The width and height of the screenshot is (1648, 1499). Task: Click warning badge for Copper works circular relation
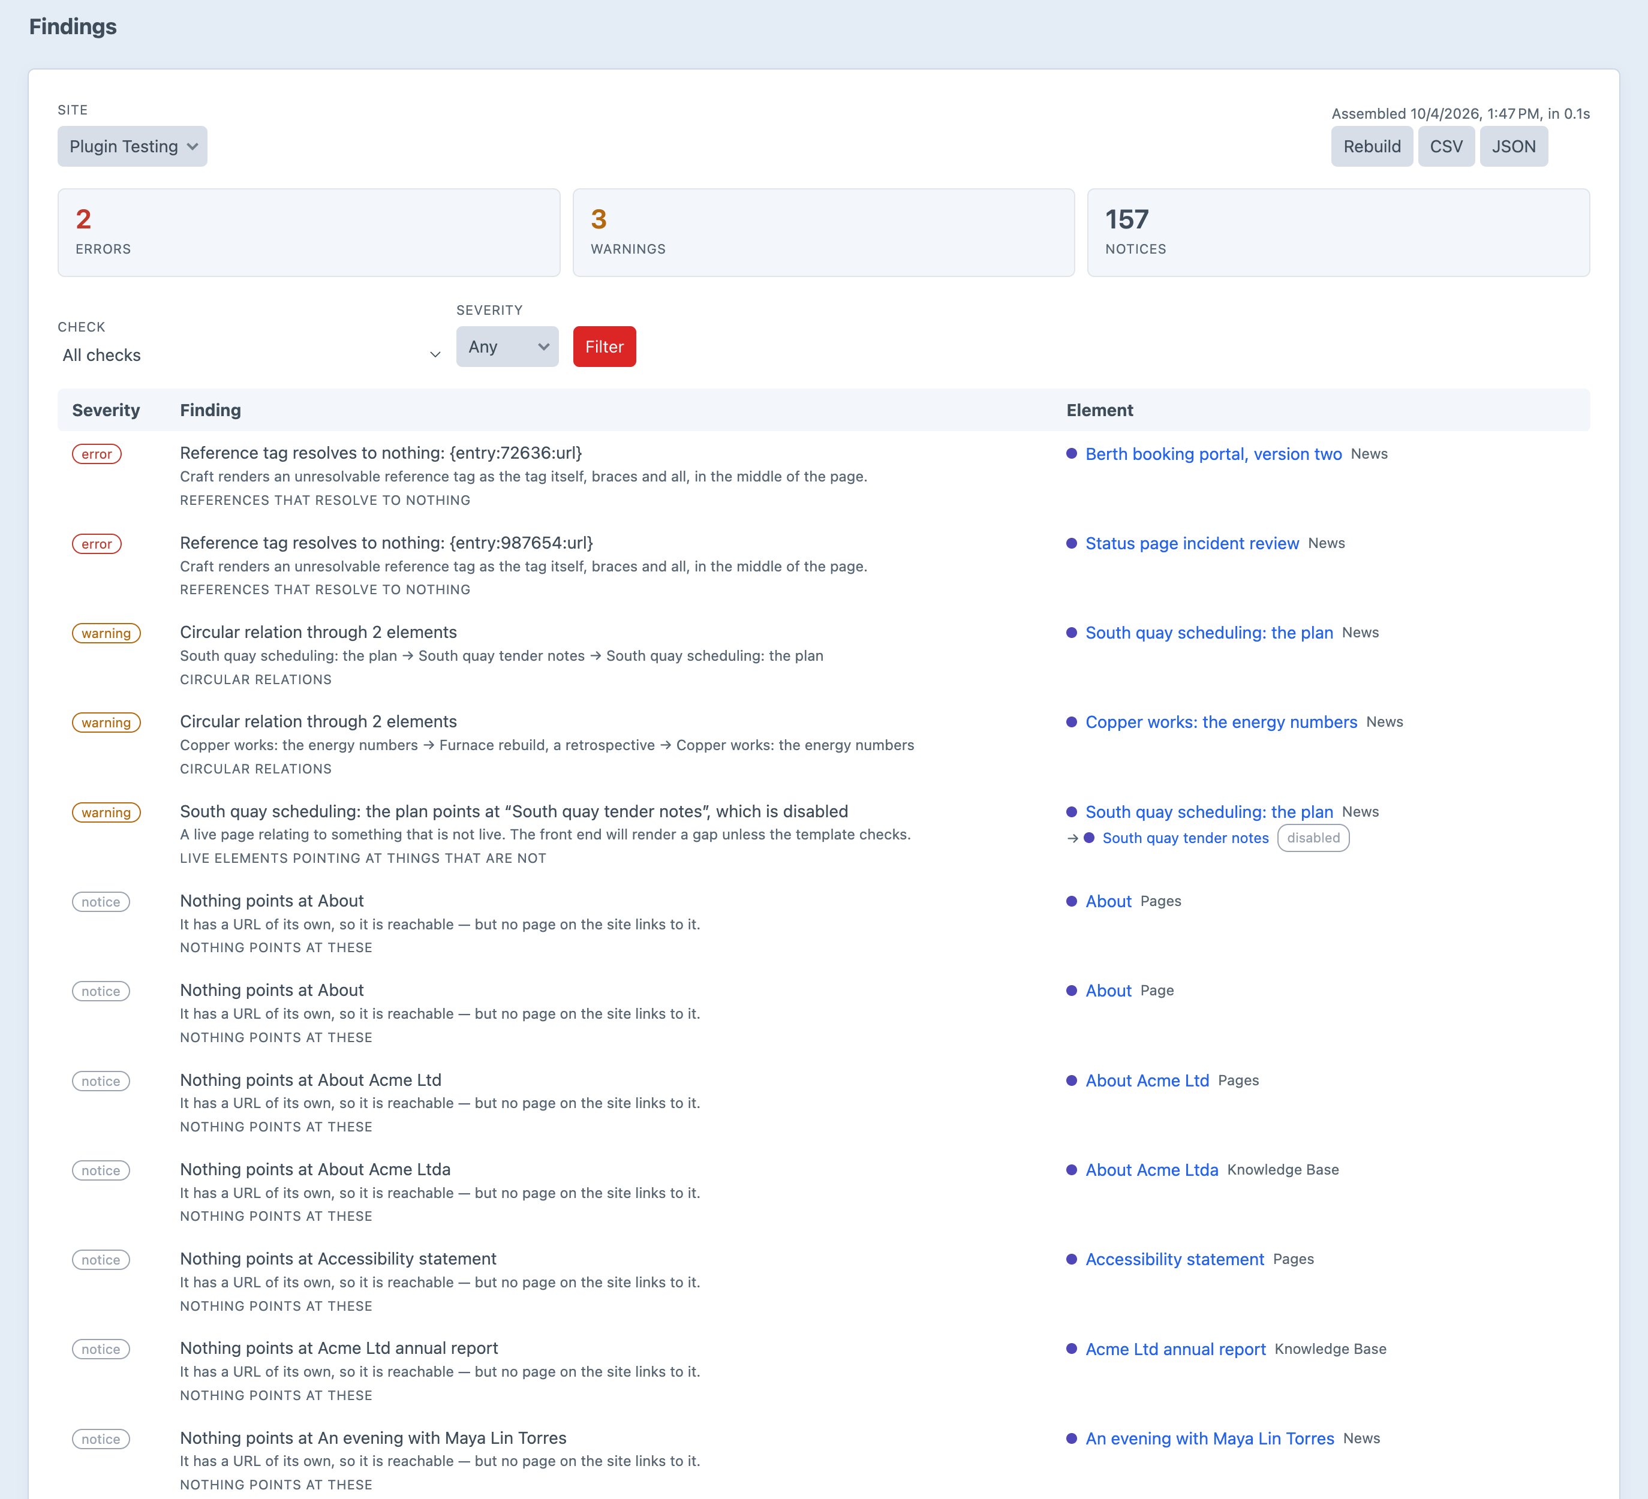[106, 723]
